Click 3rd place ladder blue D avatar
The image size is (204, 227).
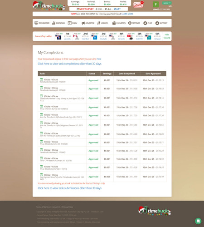(95, 37)
